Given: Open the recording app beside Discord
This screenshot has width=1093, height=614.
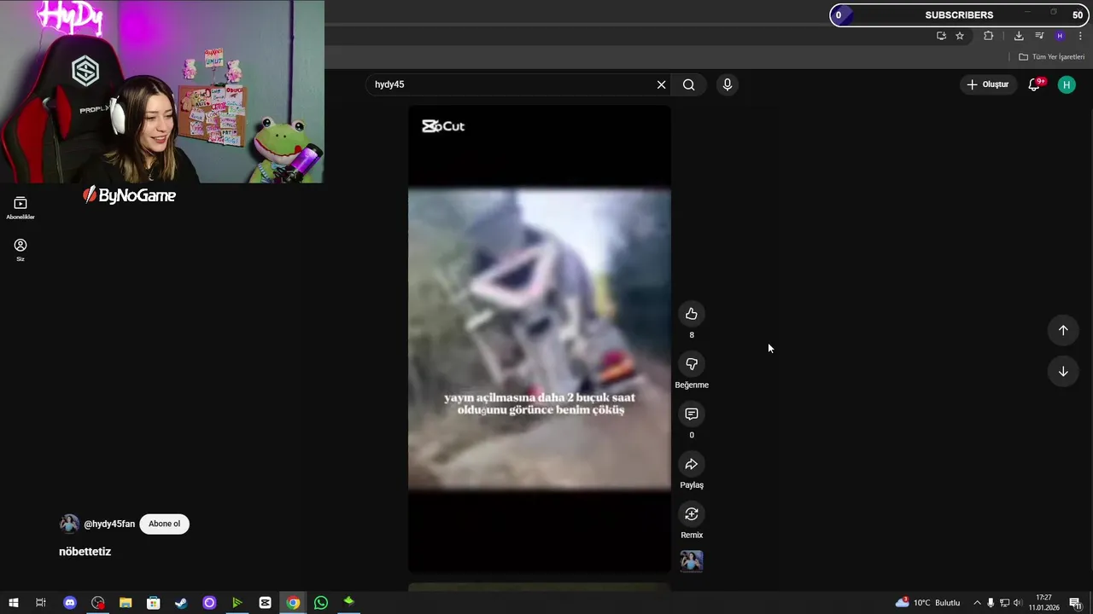Looking at the screenshot, I should (x=98, y=603).
